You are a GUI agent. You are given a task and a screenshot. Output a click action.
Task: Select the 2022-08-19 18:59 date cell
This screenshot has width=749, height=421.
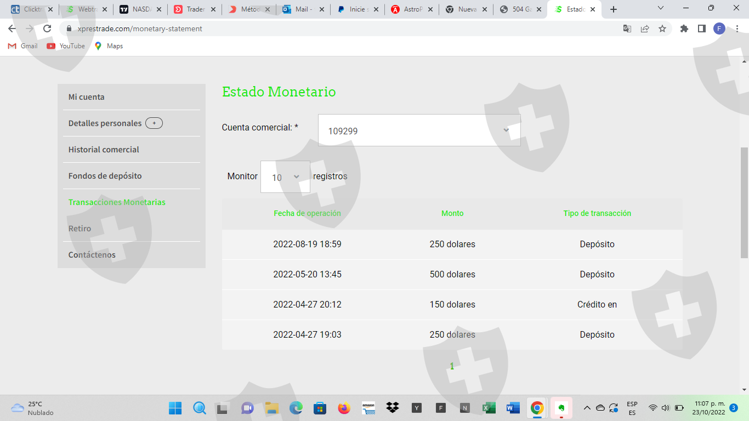307,244
